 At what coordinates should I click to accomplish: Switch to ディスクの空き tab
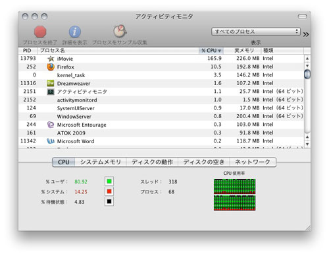pos(204,162)
